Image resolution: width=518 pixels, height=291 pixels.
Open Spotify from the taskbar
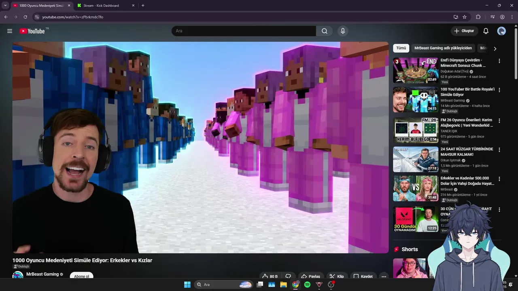click(307, 285)
